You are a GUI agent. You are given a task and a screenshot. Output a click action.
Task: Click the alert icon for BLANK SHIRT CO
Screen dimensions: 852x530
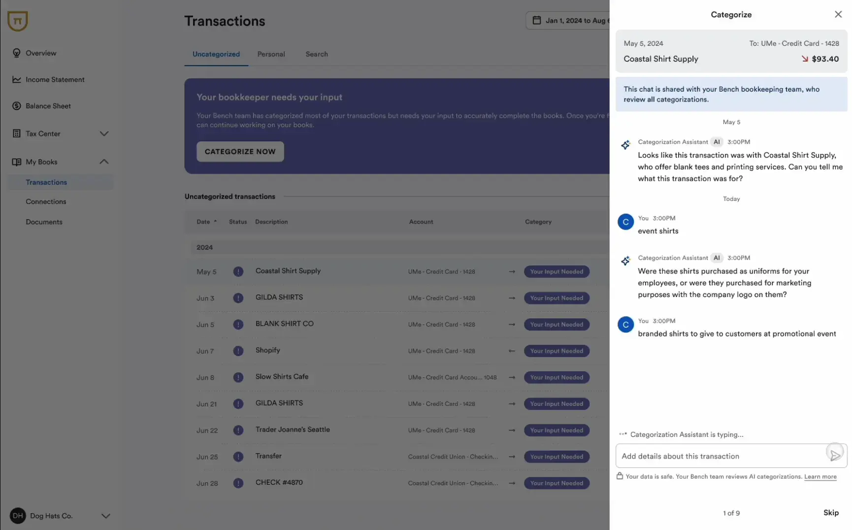pyautogui.click(x=238, y=325)
